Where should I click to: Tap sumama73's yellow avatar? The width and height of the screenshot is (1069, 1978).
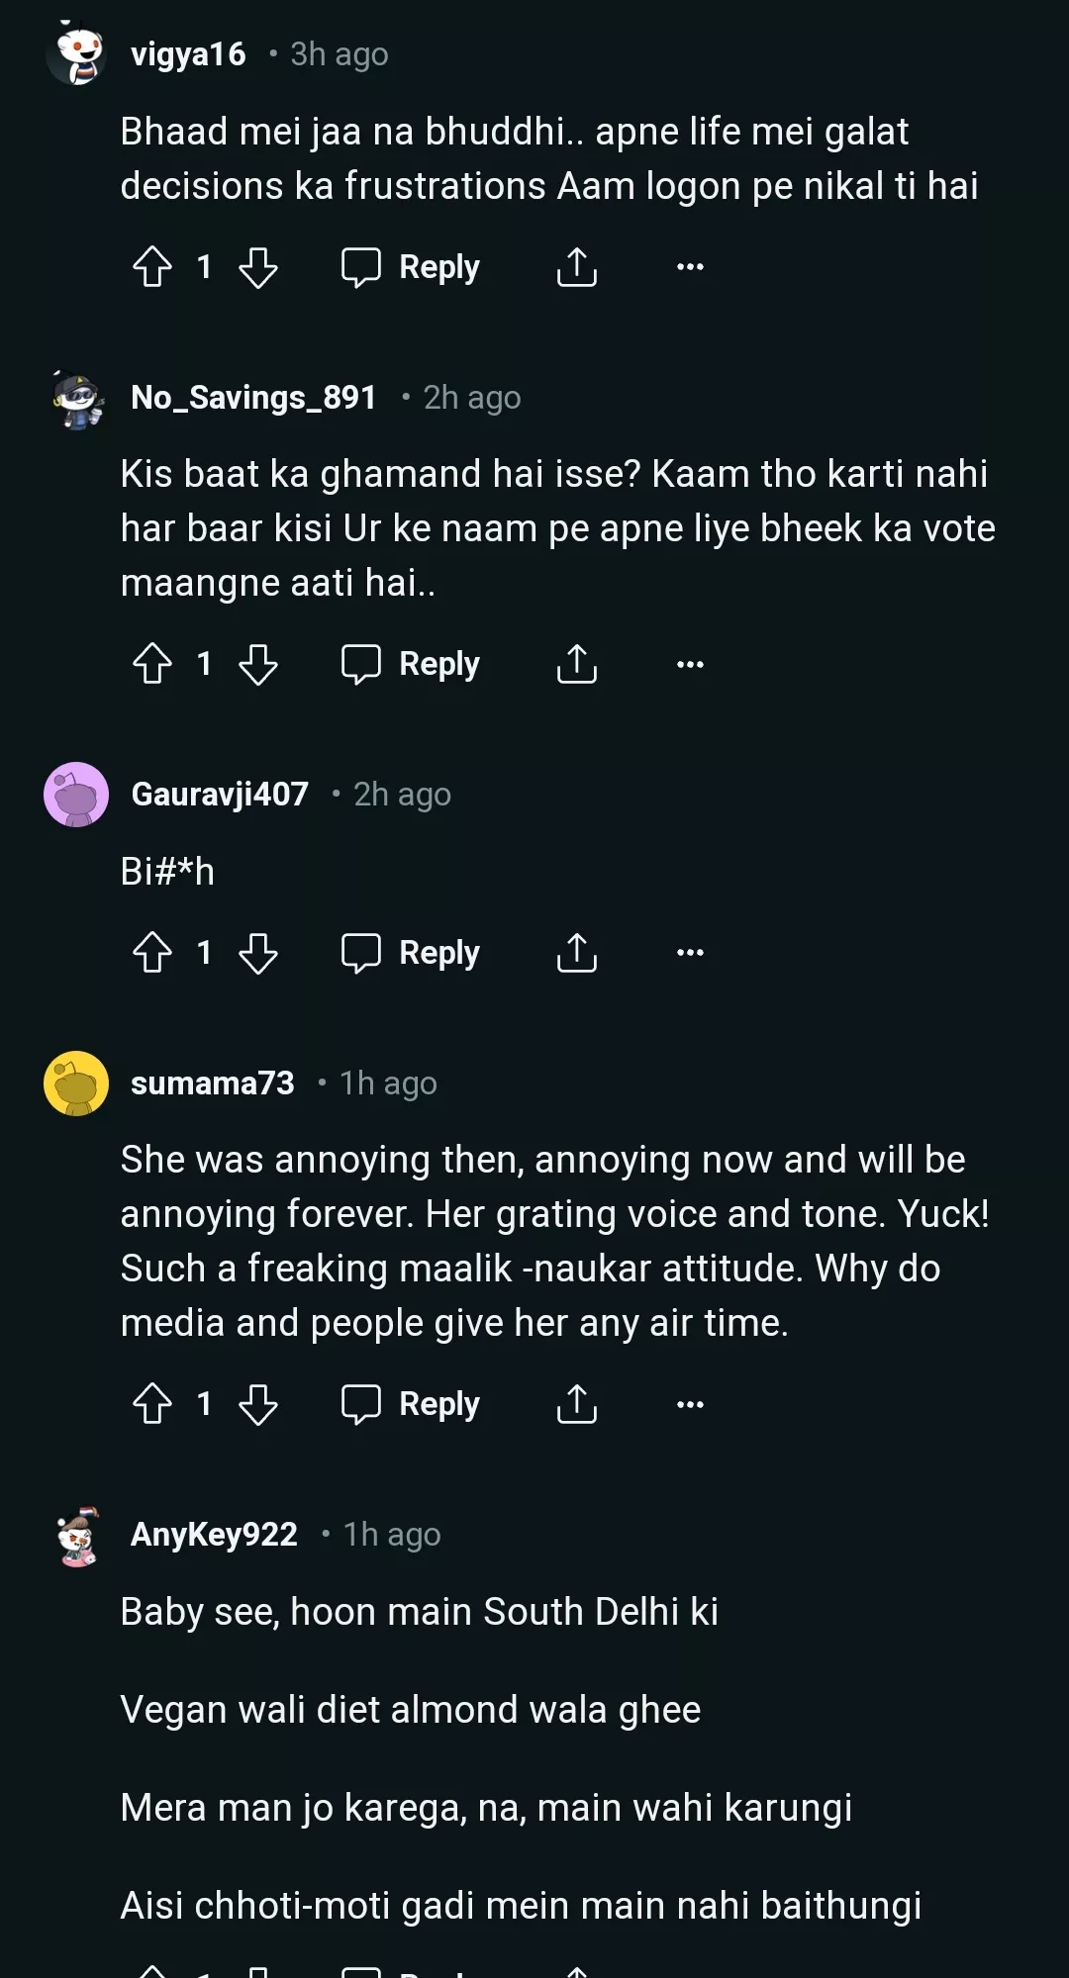[76, 1083]
